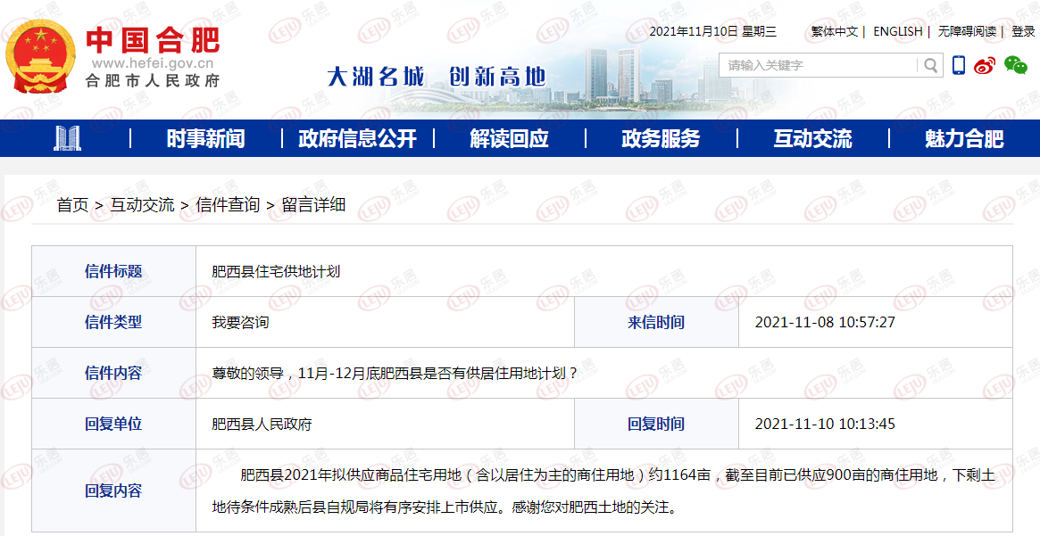Go to 互动交流 breadcrumb link
Viewport: 1040px width, 536px height.
tap(142, 205)
